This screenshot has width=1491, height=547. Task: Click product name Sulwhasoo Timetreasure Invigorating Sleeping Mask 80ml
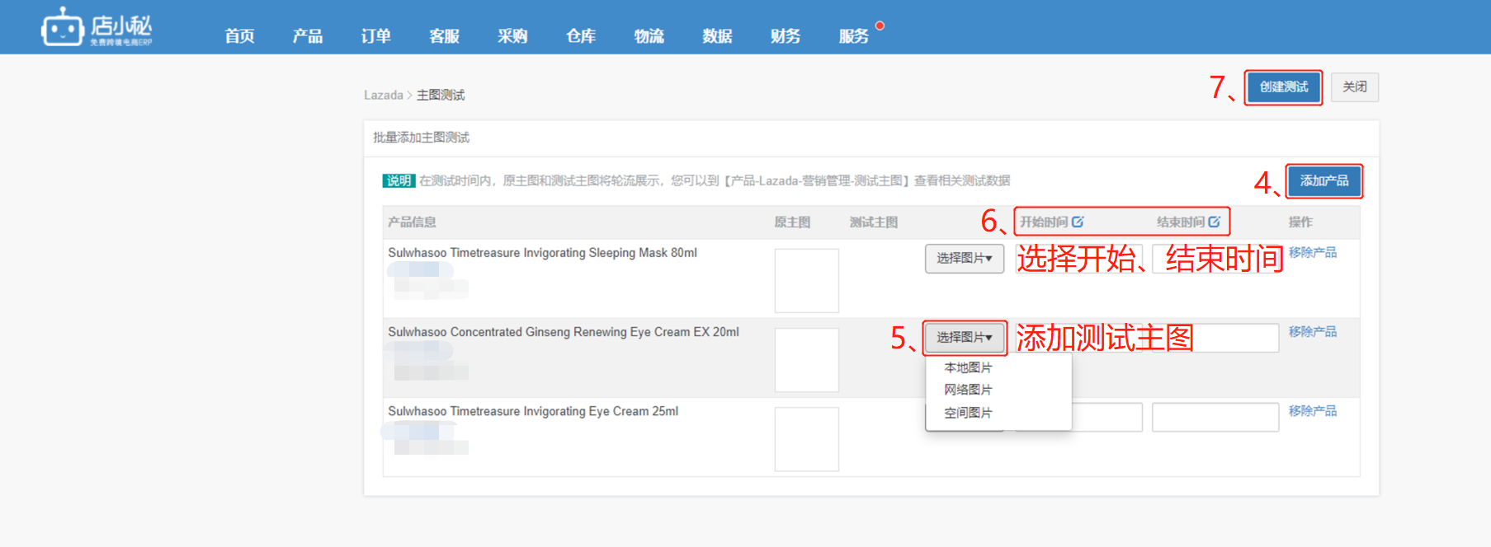click(x=542, y=253)
